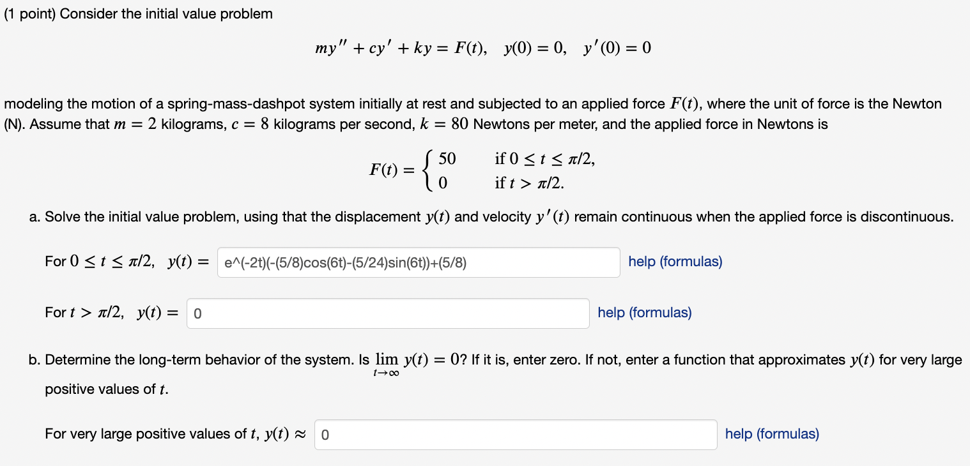The image size is (970, 466).
Task: Open help (formulas) for the t > π/2 answer
Action: pyautogui.click(x=644, y=312)
